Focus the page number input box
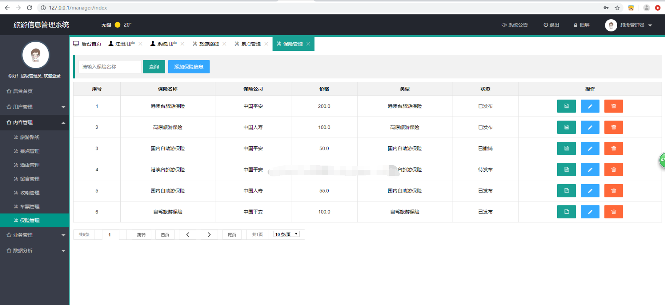665x305 pixels. [x=110, y=235]
